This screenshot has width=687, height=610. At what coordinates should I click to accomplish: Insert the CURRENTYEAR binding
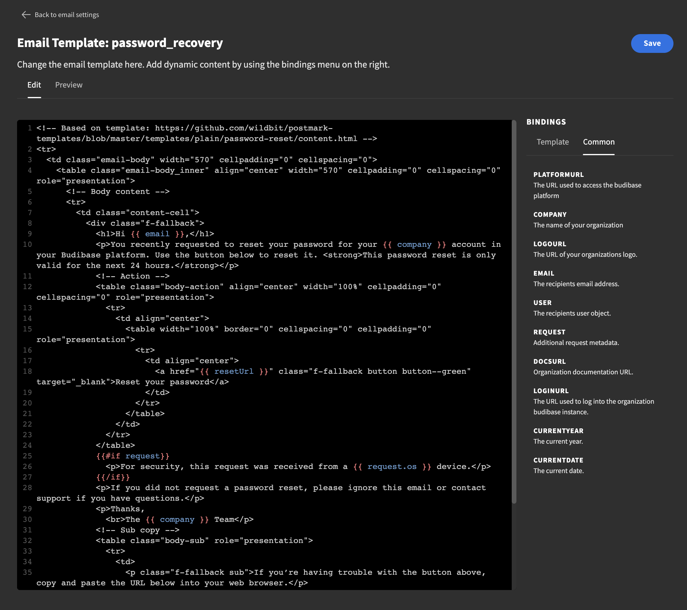(558, 431)
